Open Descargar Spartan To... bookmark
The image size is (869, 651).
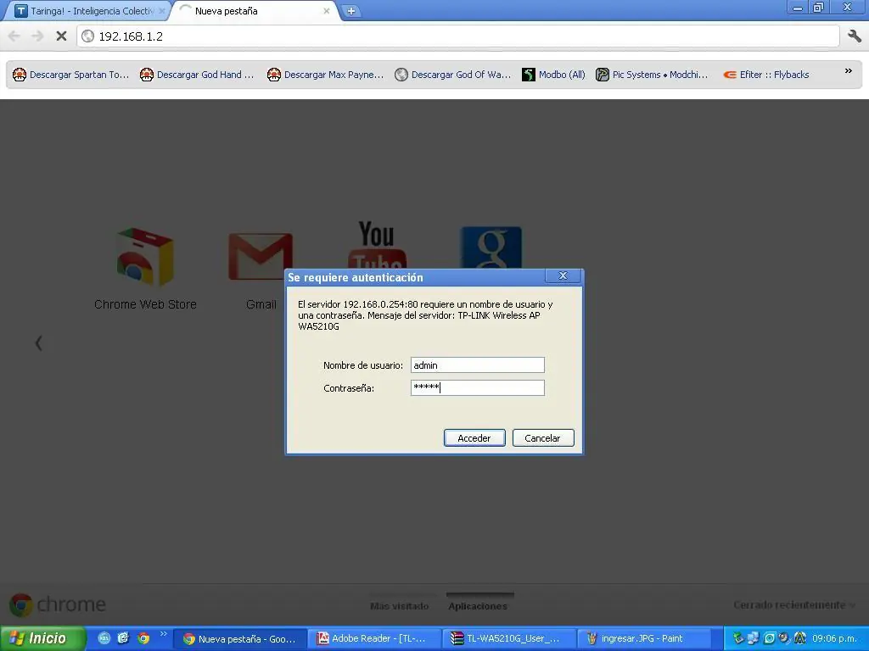coord(71,75)
